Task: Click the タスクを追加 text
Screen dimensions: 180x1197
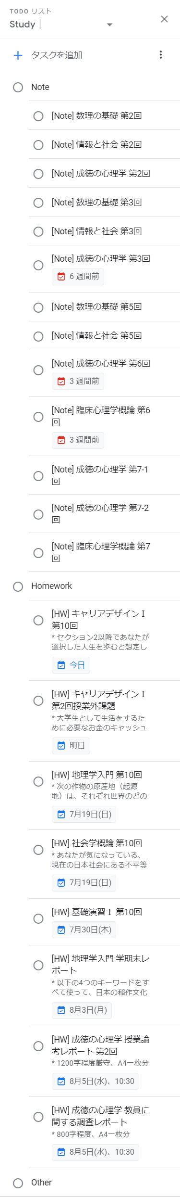Action: point(57,55)
